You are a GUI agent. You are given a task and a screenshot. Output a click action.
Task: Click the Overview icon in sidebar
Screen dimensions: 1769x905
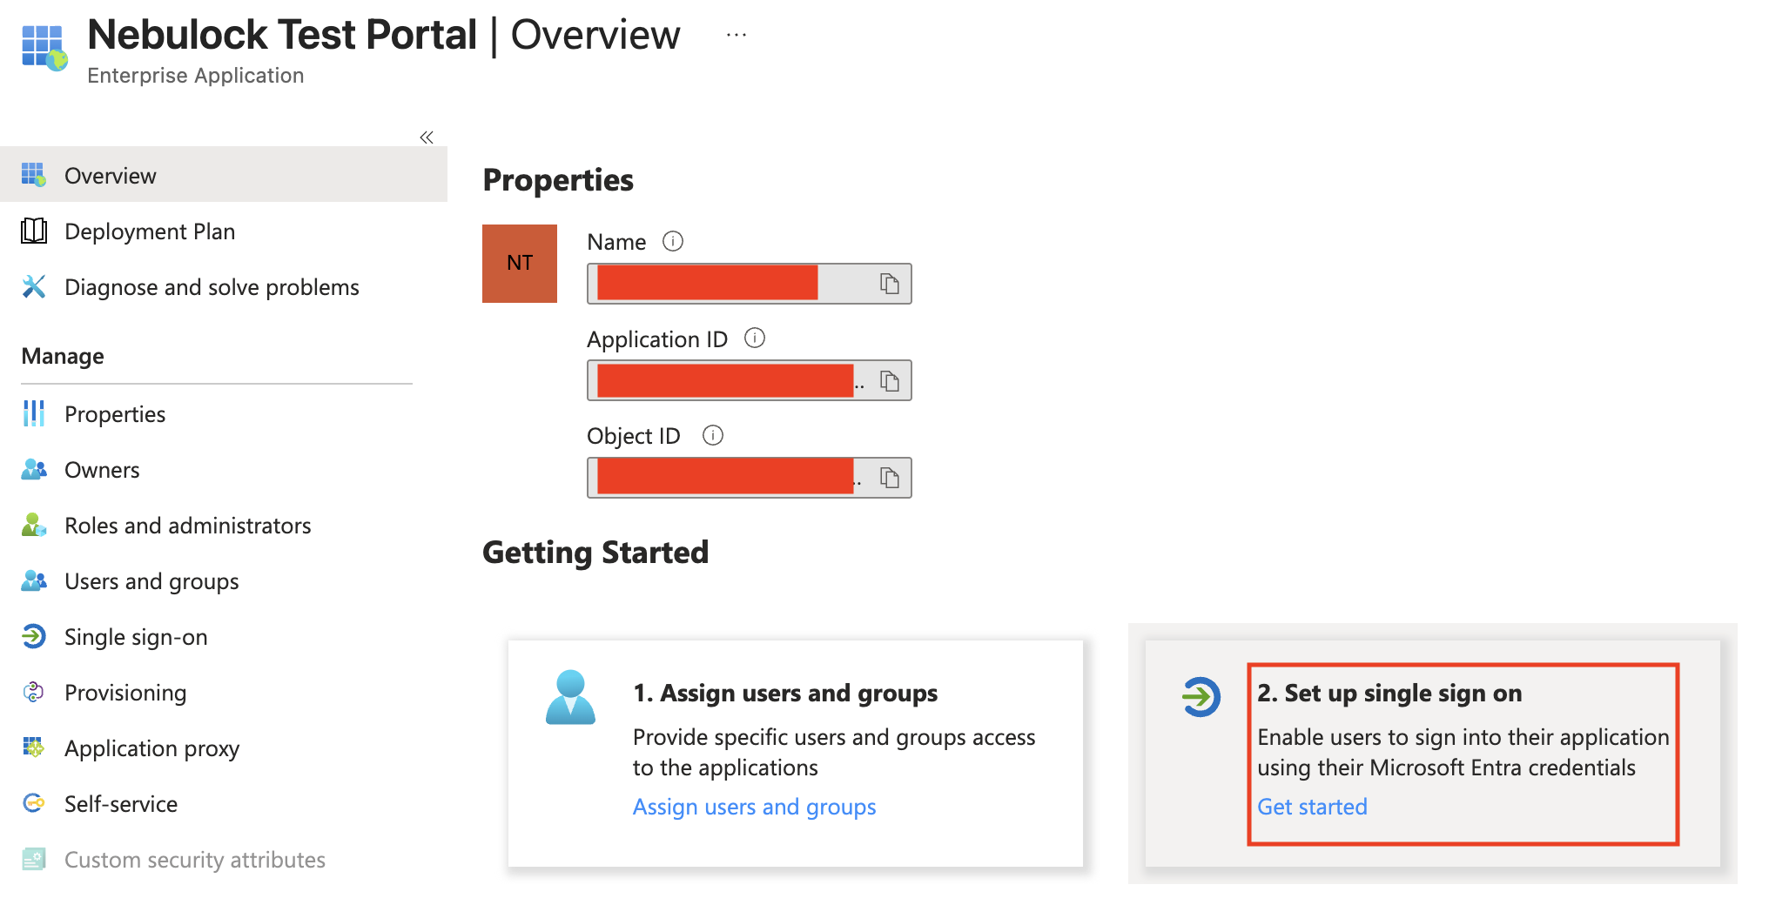34,175
